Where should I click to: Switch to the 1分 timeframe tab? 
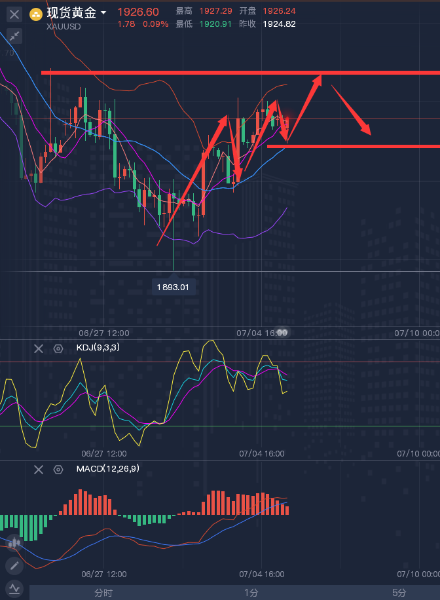coord(251,593)
